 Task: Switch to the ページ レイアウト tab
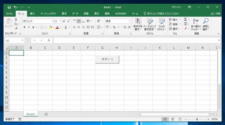point(48,14)
